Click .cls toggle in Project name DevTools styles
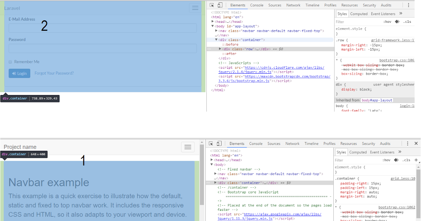The height and width of the screenshot is (221, 422). click(x=407, y=160)
